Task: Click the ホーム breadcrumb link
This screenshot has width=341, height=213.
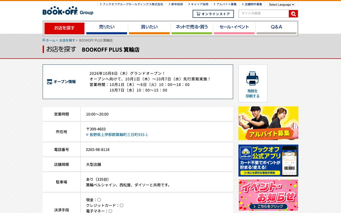Action: click(x=51, y=40)
